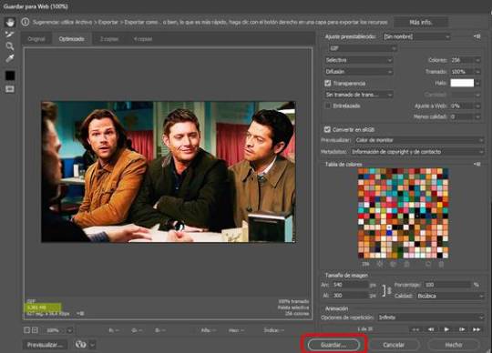Open the Opciones de repetición Infinito dropdown

tap(431, 318)
